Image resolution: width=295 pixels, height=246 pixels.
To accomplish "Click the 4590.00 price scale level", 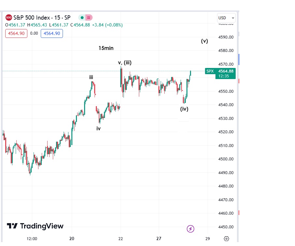I will point(227,37).
